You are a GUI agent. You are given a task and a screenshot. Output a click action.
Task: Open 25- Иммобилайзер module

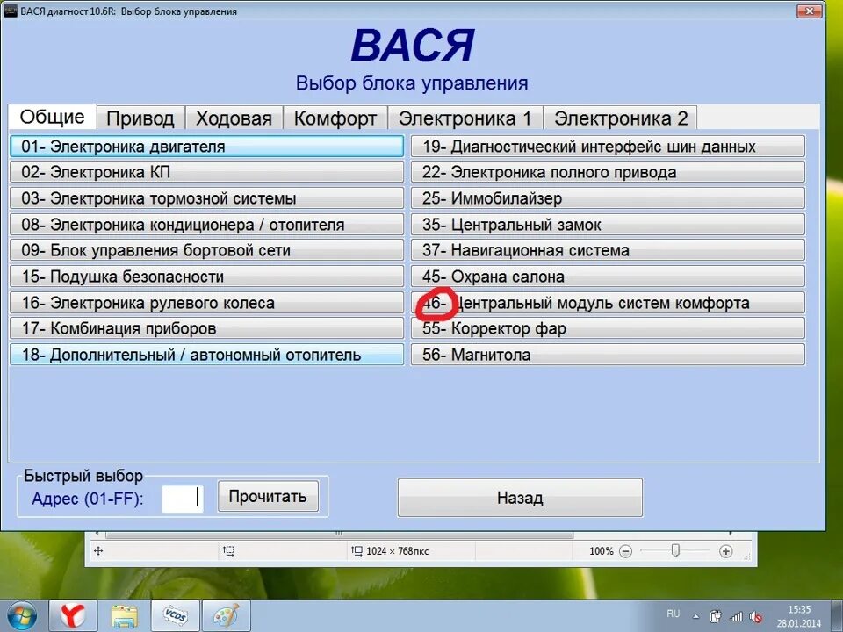click(x=608, y=198)
